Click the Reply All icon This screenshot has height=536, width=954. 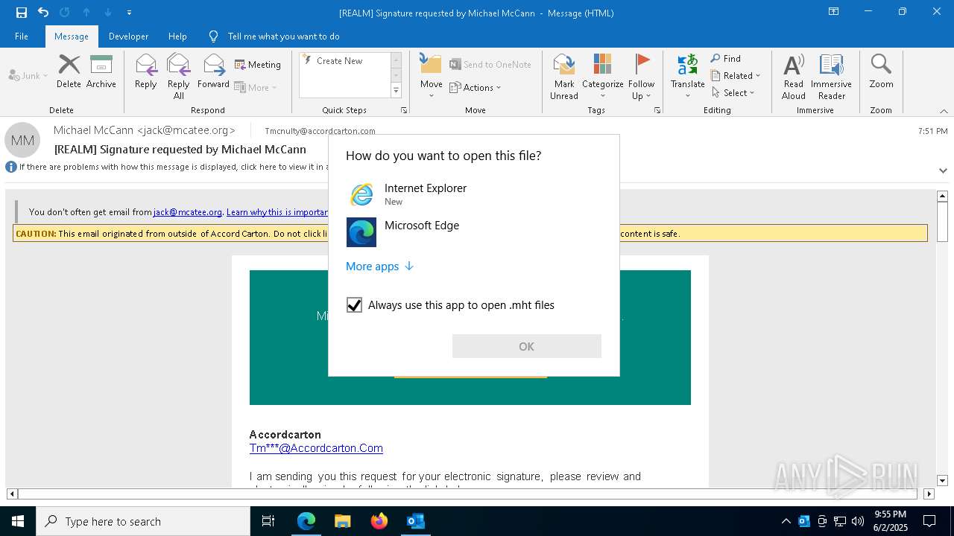tap(179, 76)
